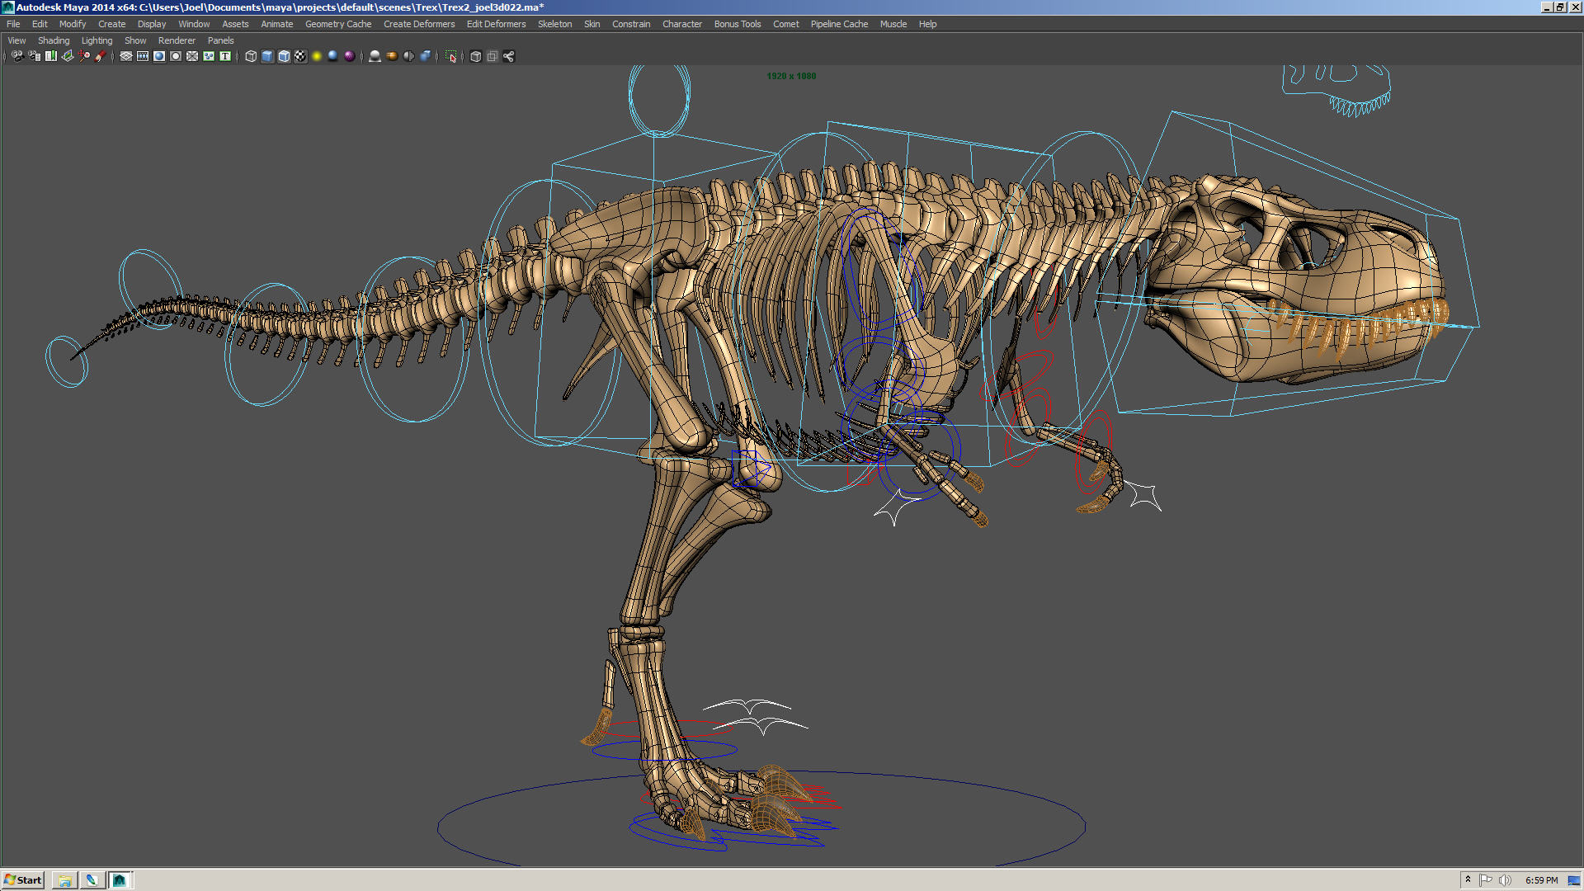
Task: Toggle scene lighting with yellow sphere icon
Action: [x=316, y=56]
